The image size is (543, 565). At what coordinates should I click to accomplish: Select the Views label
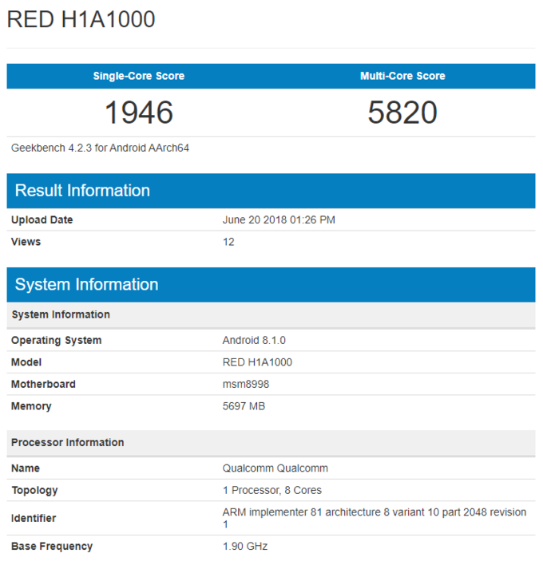point(26,242)
